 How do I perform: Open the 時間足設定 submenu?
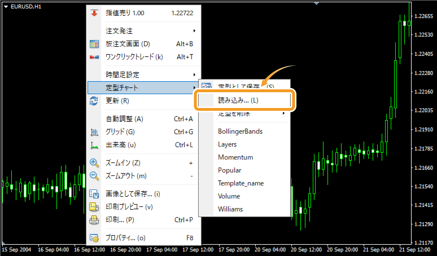click(144, 75)
